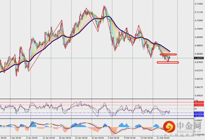Click the blue 15.0000 level label
The width and height of the screenshot is (205, 140).
point(199,116)
